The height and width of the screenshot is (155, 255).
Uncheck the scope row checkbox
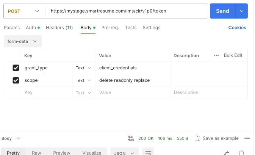[x=16, y=80]
